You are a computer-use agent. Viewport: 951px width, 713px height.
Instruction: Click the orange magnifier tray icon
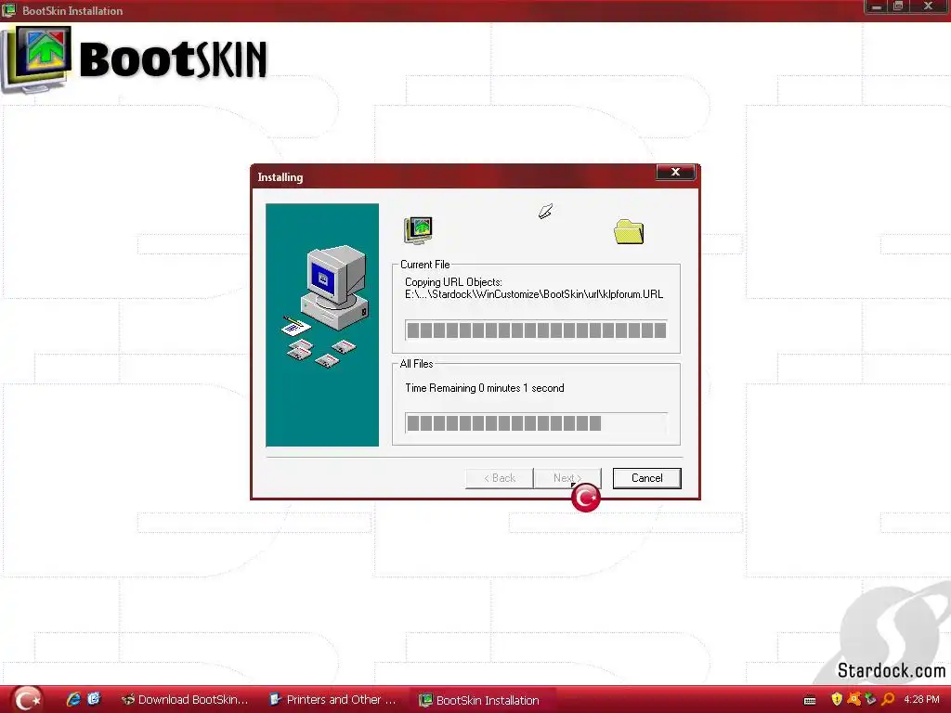(888, 699)
